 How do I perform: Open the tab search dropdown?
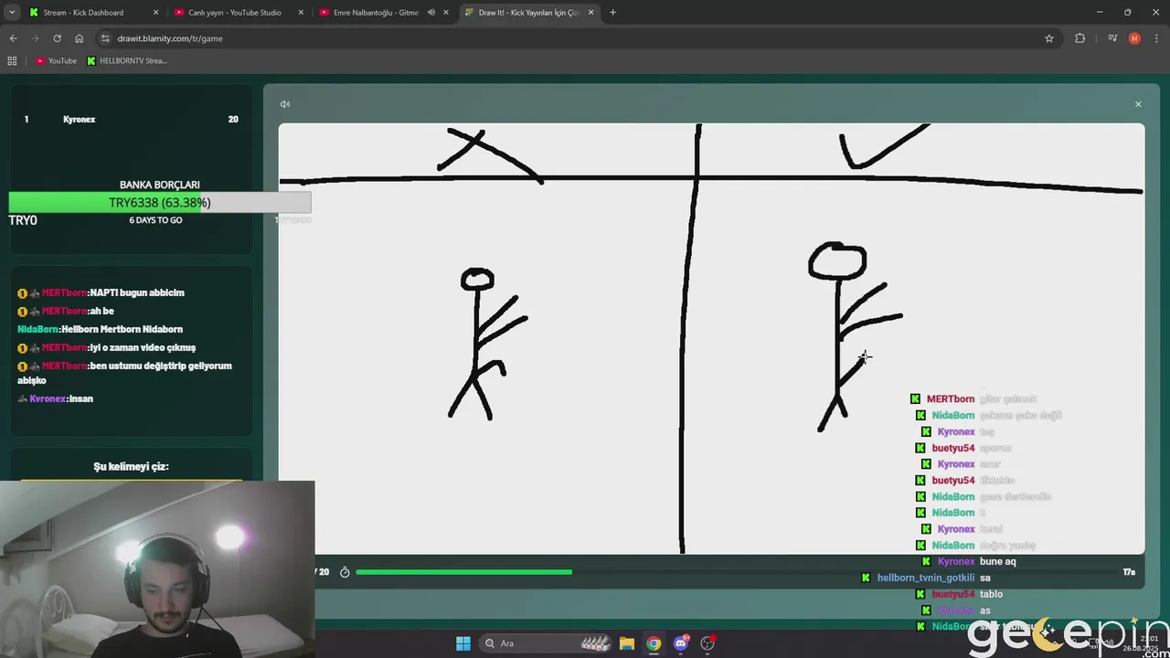(x=13, y=13)
